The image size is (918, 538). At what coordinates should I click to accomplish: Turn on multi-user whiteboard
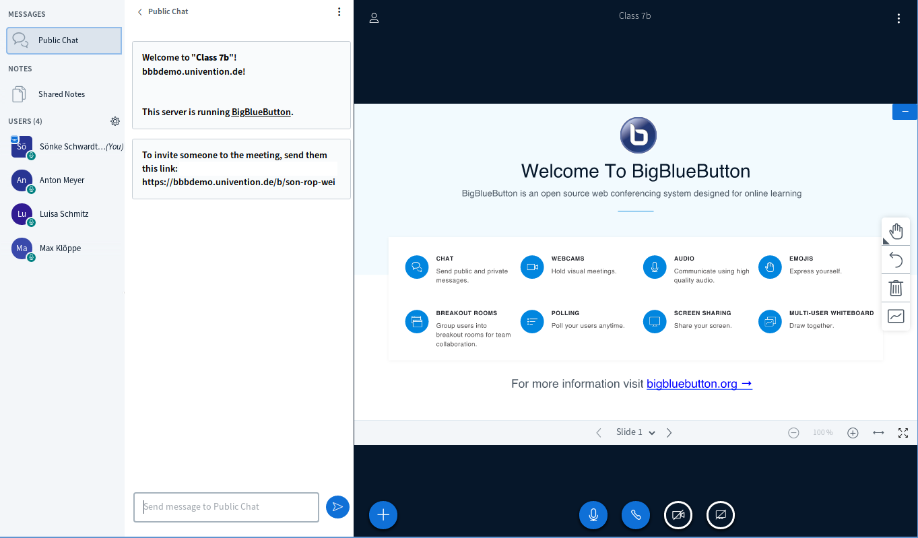tap(896, 316)
